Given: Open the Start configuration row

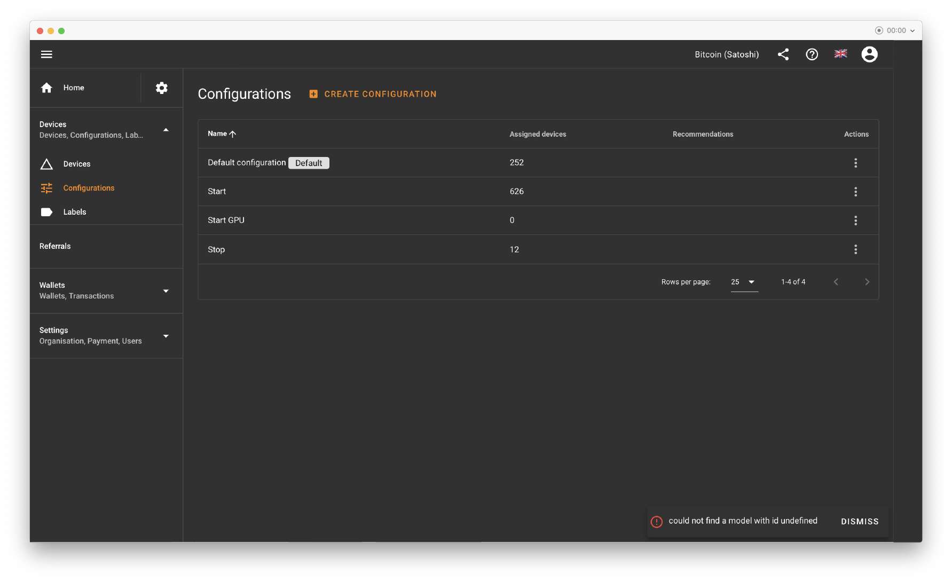Looking at the screenshot, I should click(x=538, y=192).
